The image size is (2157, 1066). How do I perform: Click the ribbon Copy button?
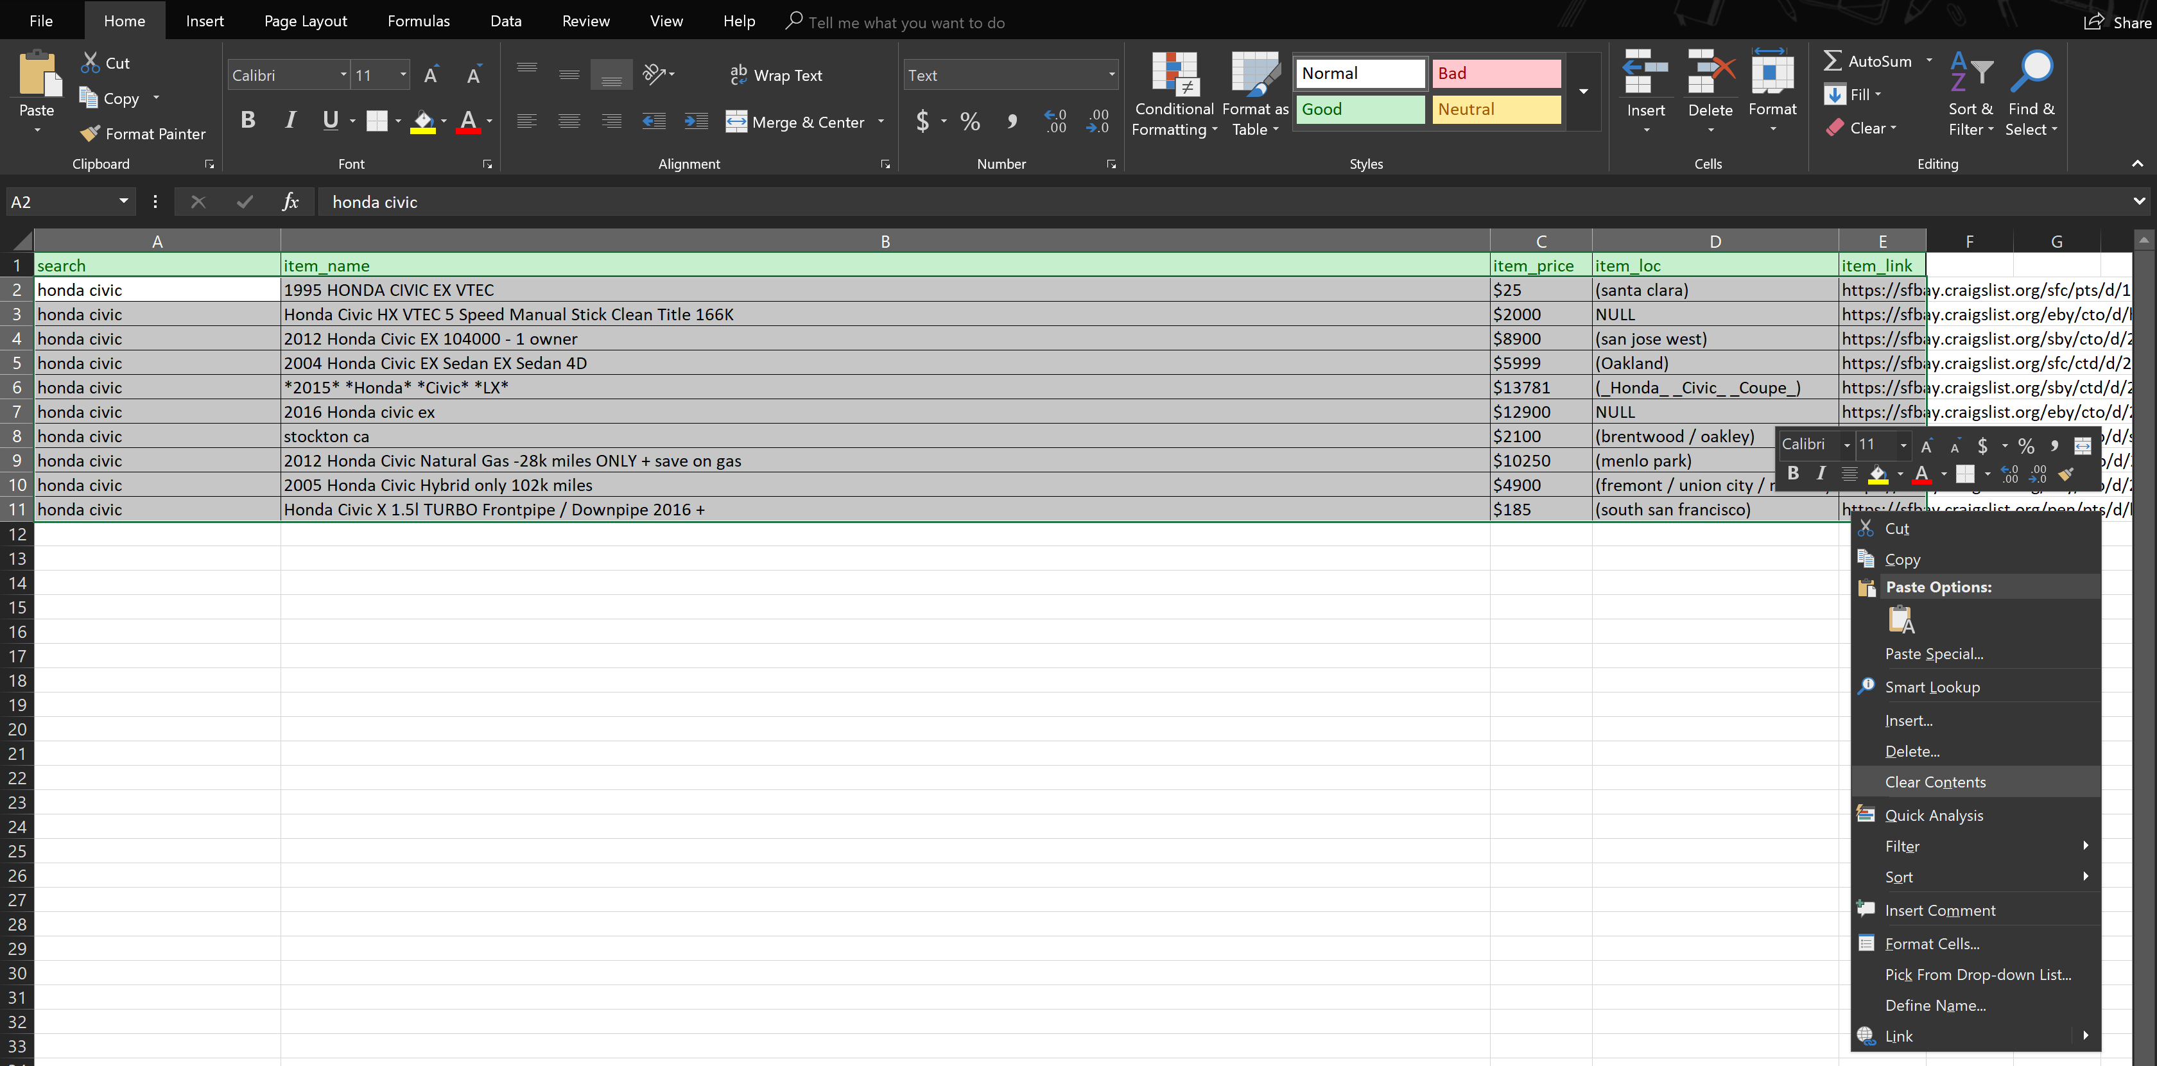click(x=110, y=99)
